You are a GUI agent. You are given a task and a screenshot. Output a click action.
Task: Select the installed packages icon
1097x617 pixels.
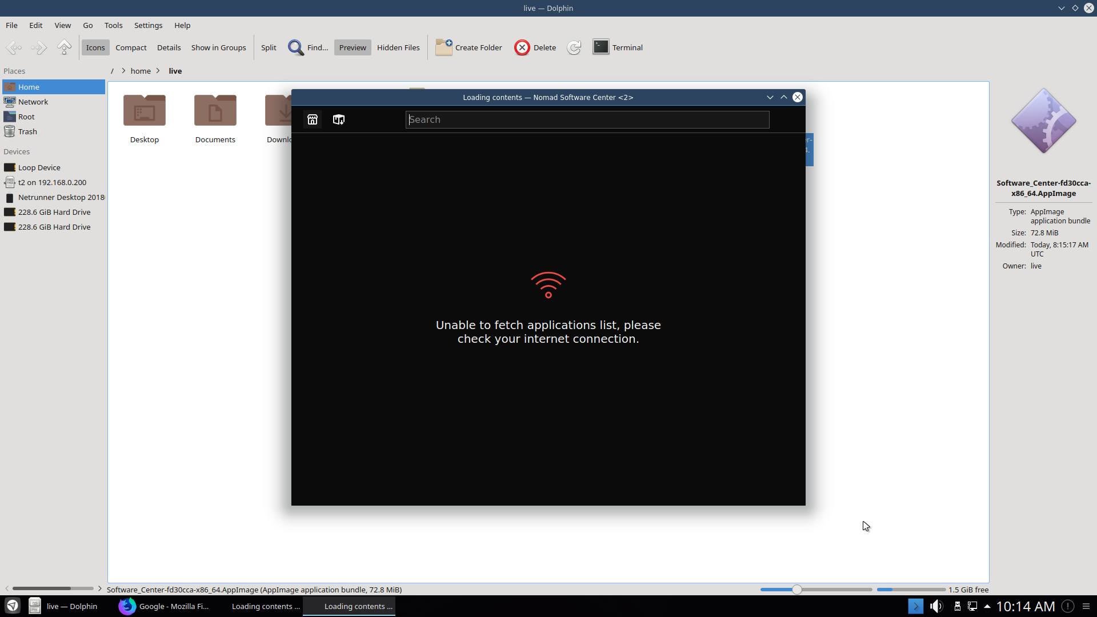coord(339,119)
